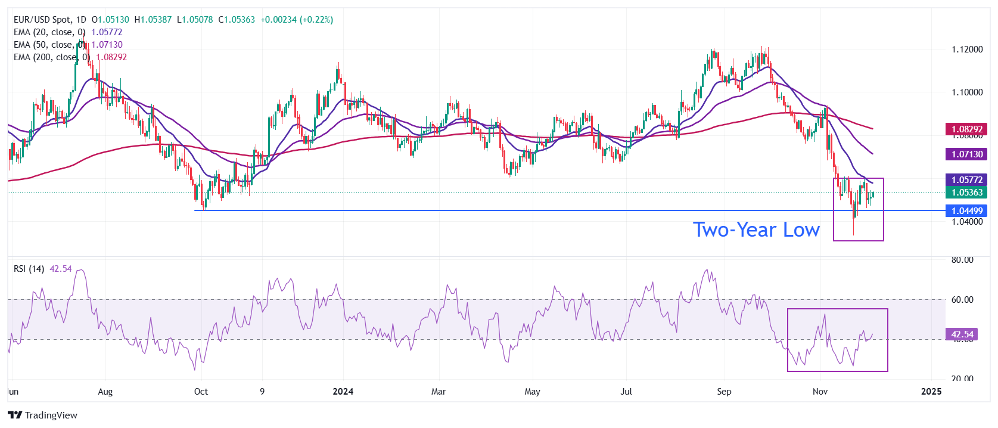Viewport: 998px width, 428px height.
Task: Click the 1.12000 price axis level
Action: coord(966,49)
